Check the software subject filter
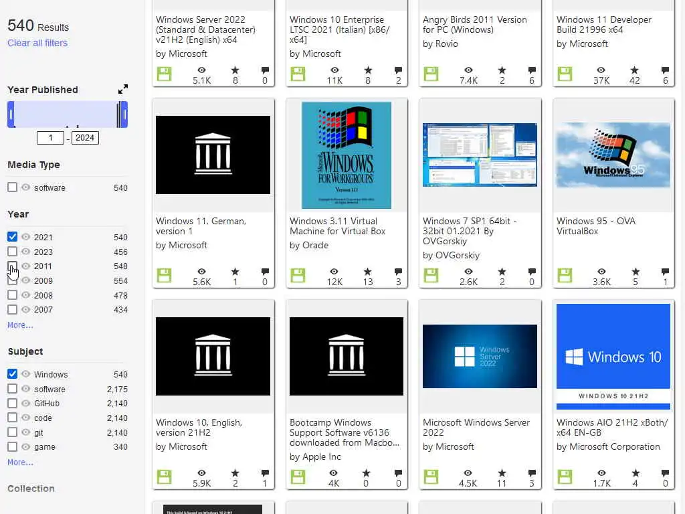 (x=12, y=389)
